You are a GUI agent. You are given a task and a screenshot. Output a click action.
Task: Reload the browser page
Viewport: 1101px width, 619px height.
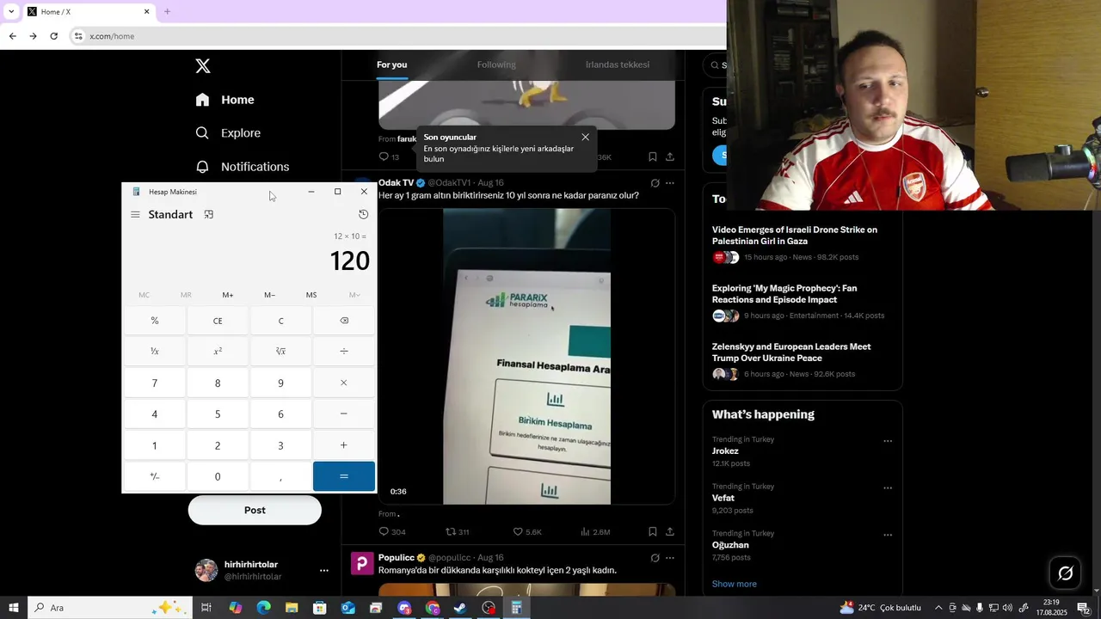click(53, 36)
